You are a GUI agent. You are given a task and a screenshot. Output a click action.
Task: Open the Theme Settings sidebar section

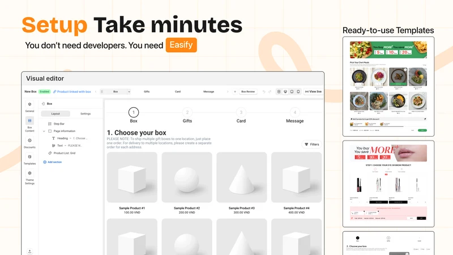click(29, 177)
